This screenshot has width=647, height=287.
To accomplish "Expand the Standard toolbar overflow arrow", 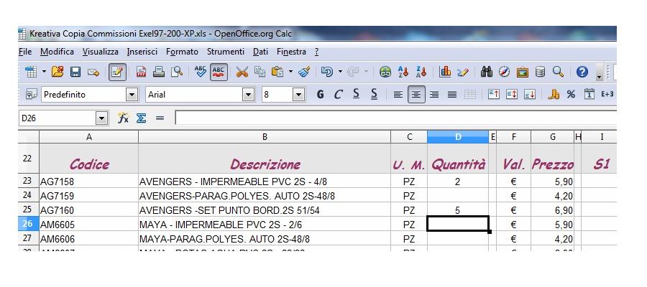I will tap(599, 75).
